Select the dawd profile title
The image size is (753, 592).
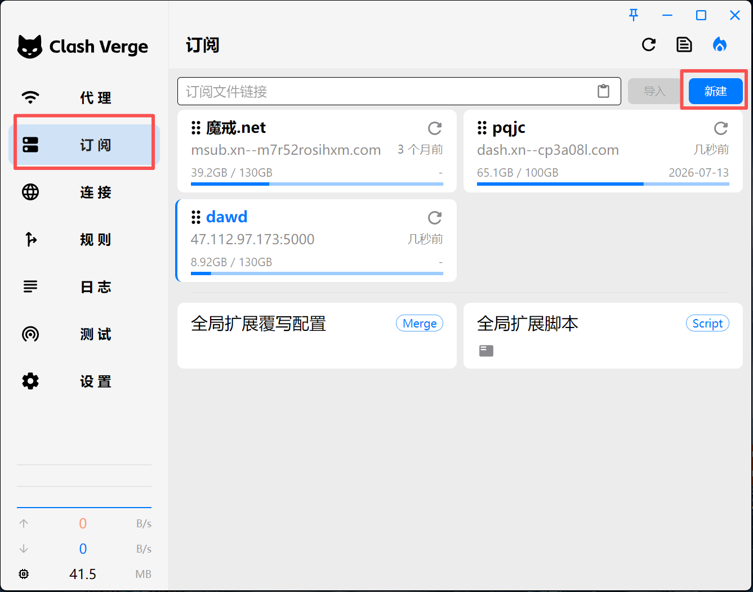click(227, 217)
